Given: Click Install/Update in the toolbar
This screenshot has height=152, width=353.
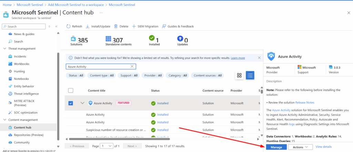Looking at the screenshot, I should pos(98,26).
